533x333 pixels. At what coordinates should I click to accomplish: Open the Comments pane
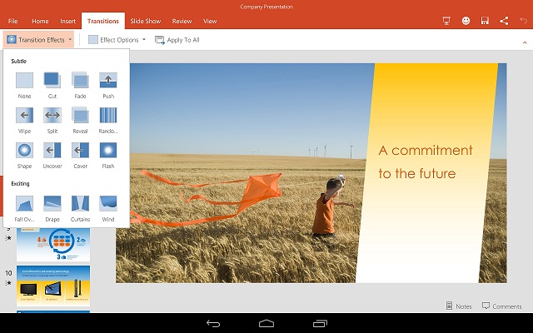[501, 306]
